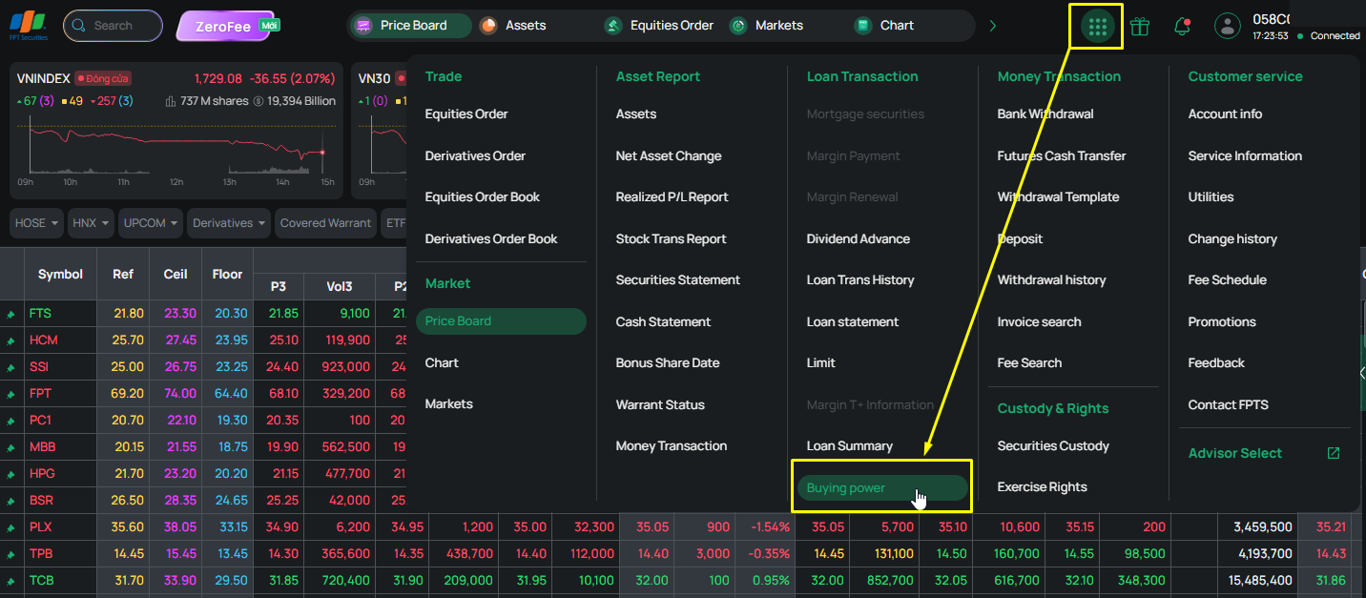The image size is (1366, 598).
Task: Click the gift box rewards icon
Action: pyautogui.click(x=1139, y=27)
